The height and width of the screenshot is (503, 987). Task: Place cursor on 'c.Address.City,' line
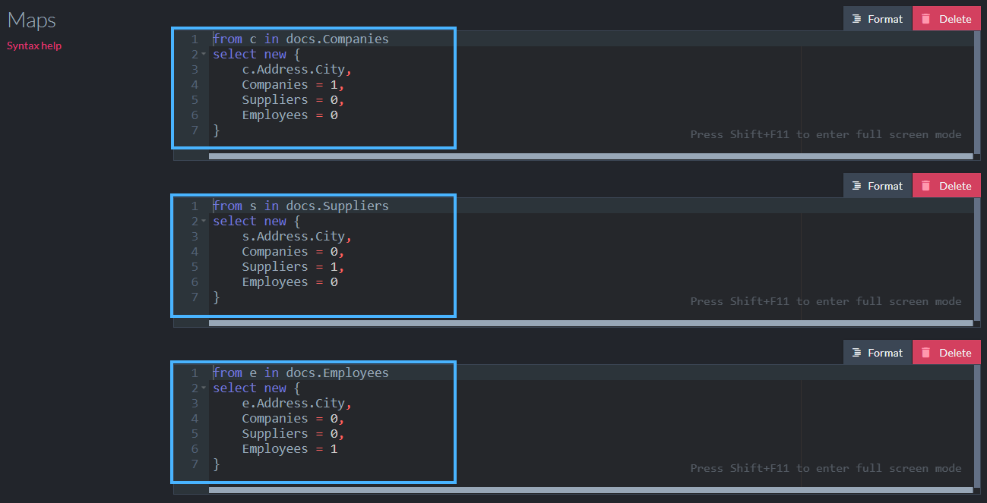297,69
